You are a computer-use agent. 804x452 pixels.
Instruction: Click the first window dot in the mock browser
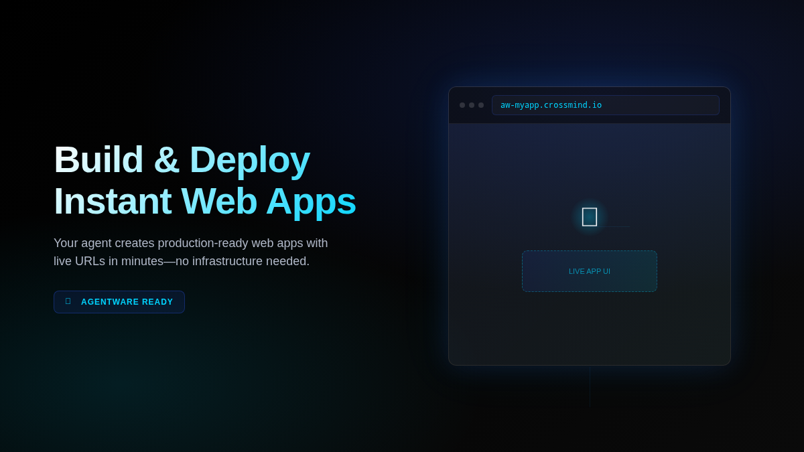[462, 105]
